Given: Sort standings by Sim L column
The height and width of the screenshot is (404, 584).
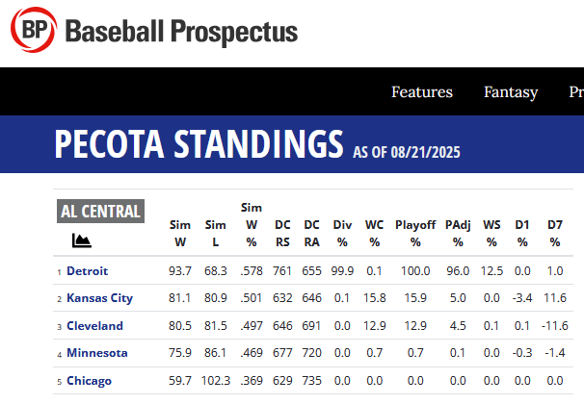Looking at the screenshot, I should (x=215, y=234).
